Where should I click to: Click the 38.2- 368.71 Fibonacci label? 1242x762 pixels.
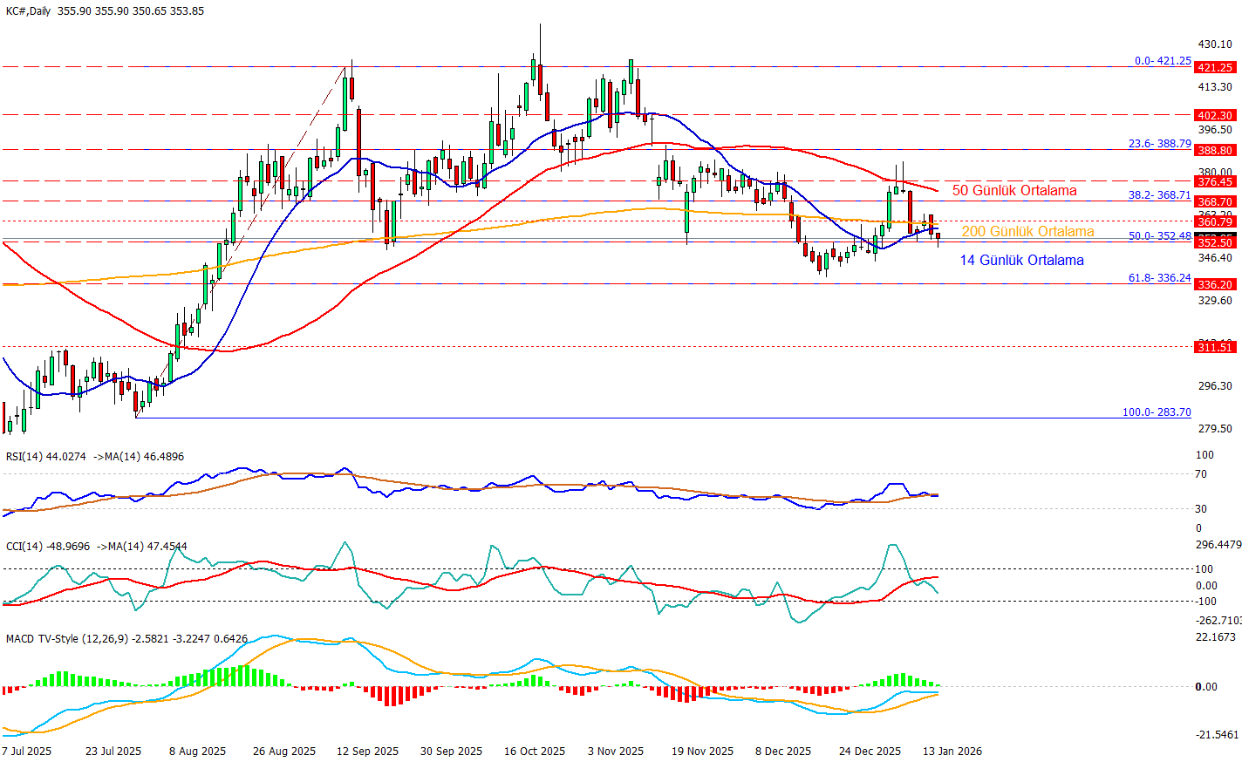point(1159,195)
